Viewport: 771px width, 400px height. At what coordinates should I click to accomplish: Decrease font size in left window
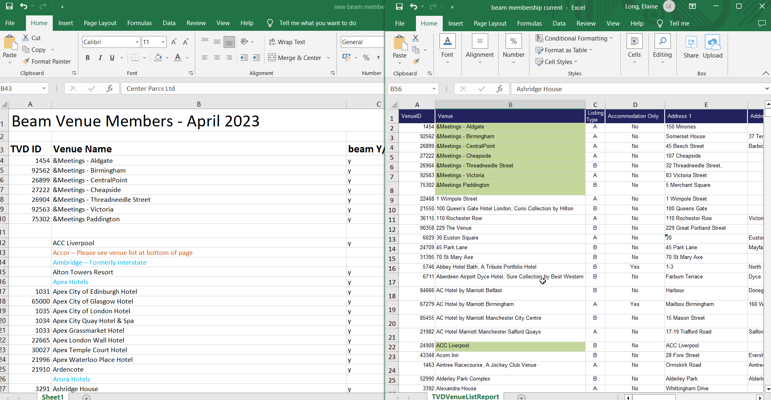click(x=186, y=42)
